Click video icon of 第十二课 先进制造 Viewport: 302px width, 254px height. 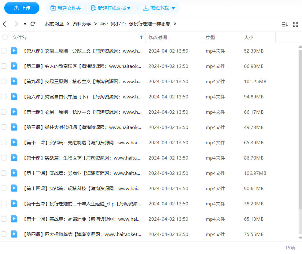[14, 142]
